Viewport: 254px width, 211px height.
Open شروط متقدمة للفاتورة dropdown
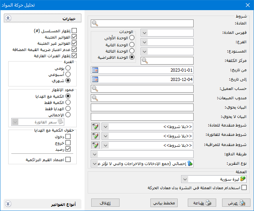point(106,136)
